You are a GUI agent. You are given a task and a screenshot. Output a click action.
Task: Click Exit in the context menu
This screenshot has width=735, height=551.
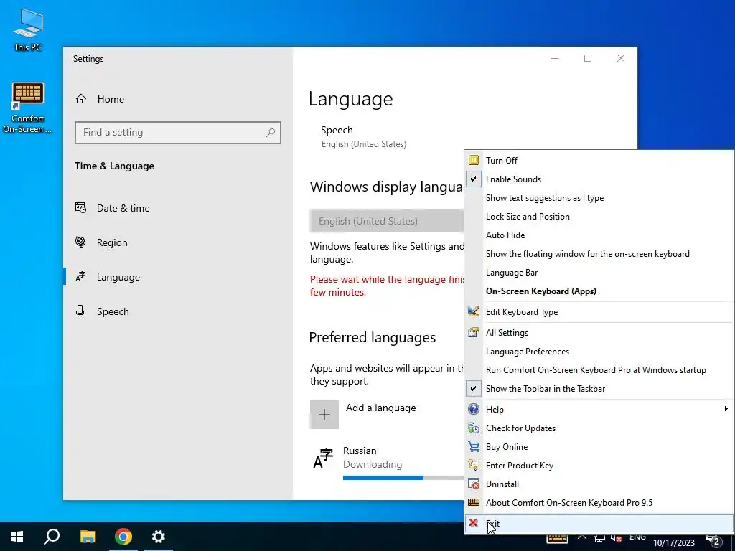(x=599, y=524)
